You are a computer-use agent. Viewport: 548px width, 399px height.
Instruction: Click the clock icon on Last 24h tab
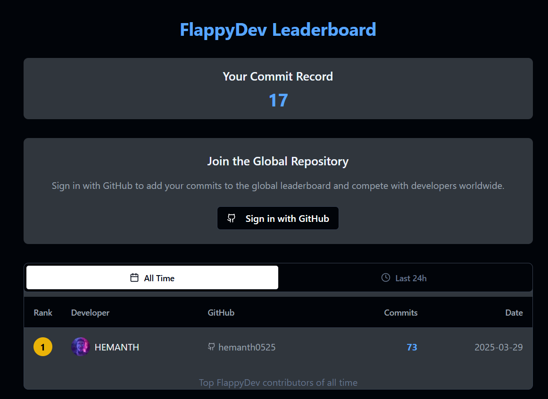385,277
